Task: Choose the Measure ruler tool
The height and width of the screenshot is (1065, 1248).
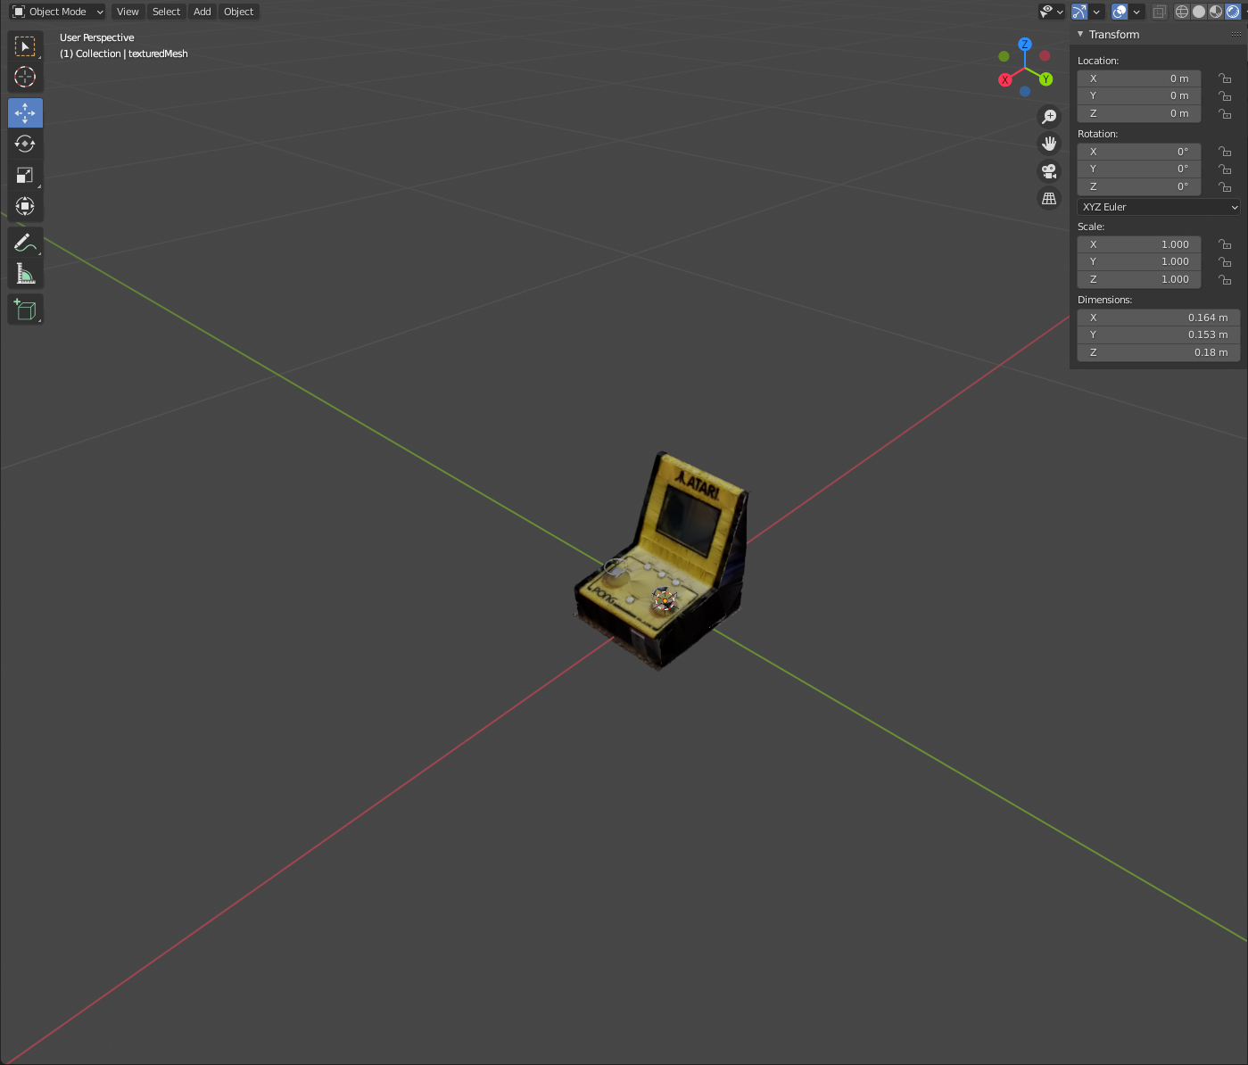Action: coord(25,274)
